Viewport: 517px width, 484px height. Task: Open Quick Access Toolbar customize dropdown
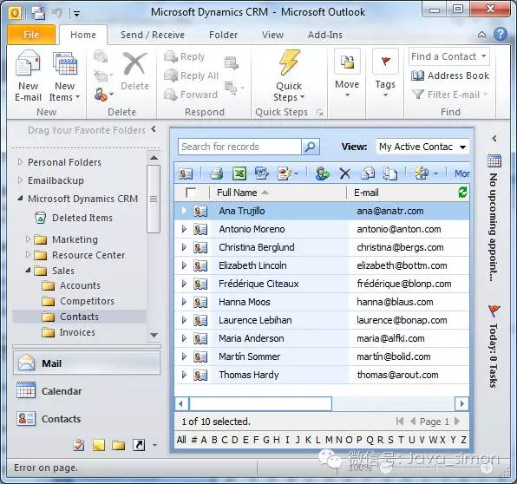tap(76, 14)
